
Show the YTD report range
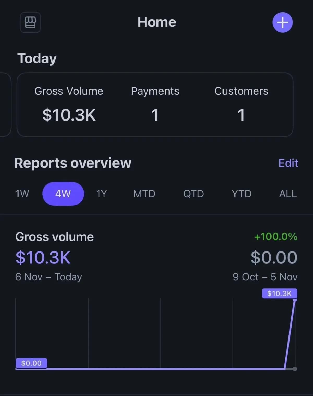242,194
